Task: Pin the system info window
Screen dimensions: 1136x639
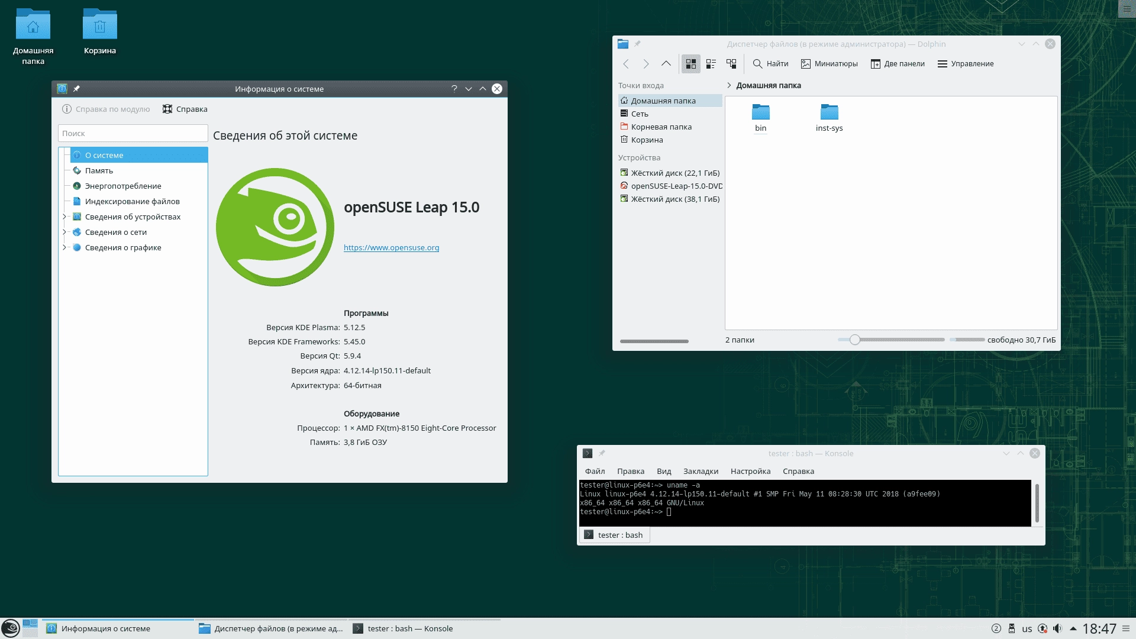Action: tap(76, 89)
